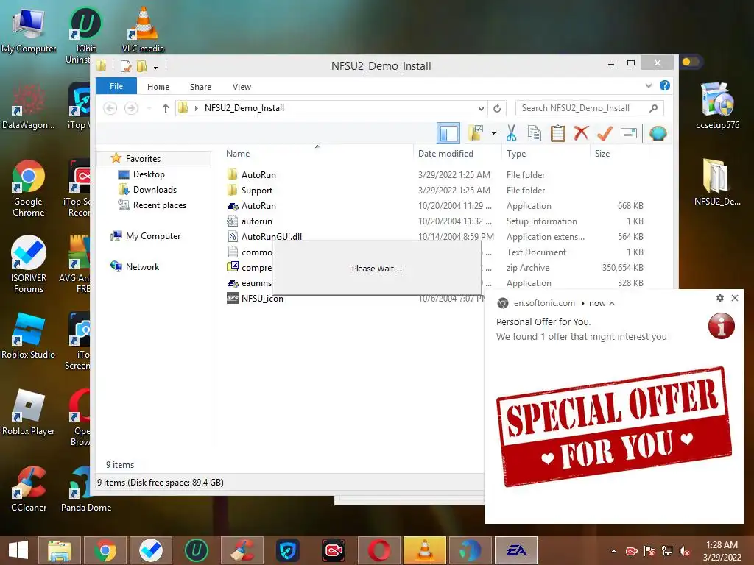Click the Opera taskbar icon

click(x=379, y=550)
